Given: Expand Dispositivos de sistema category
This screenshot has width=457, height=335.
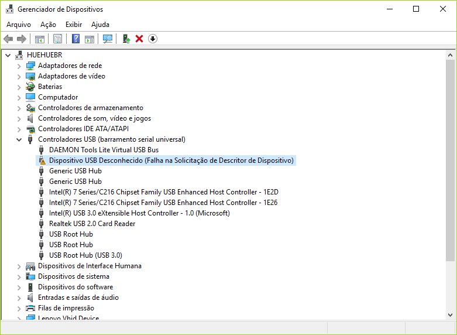Looking at the screenshot, I should point(19,276).
